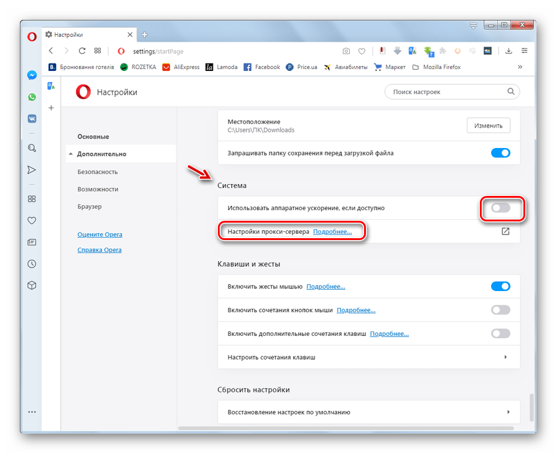Go back with the left arrow
The width and height of the screenshot is (557, 454).
tap(51, 51)
